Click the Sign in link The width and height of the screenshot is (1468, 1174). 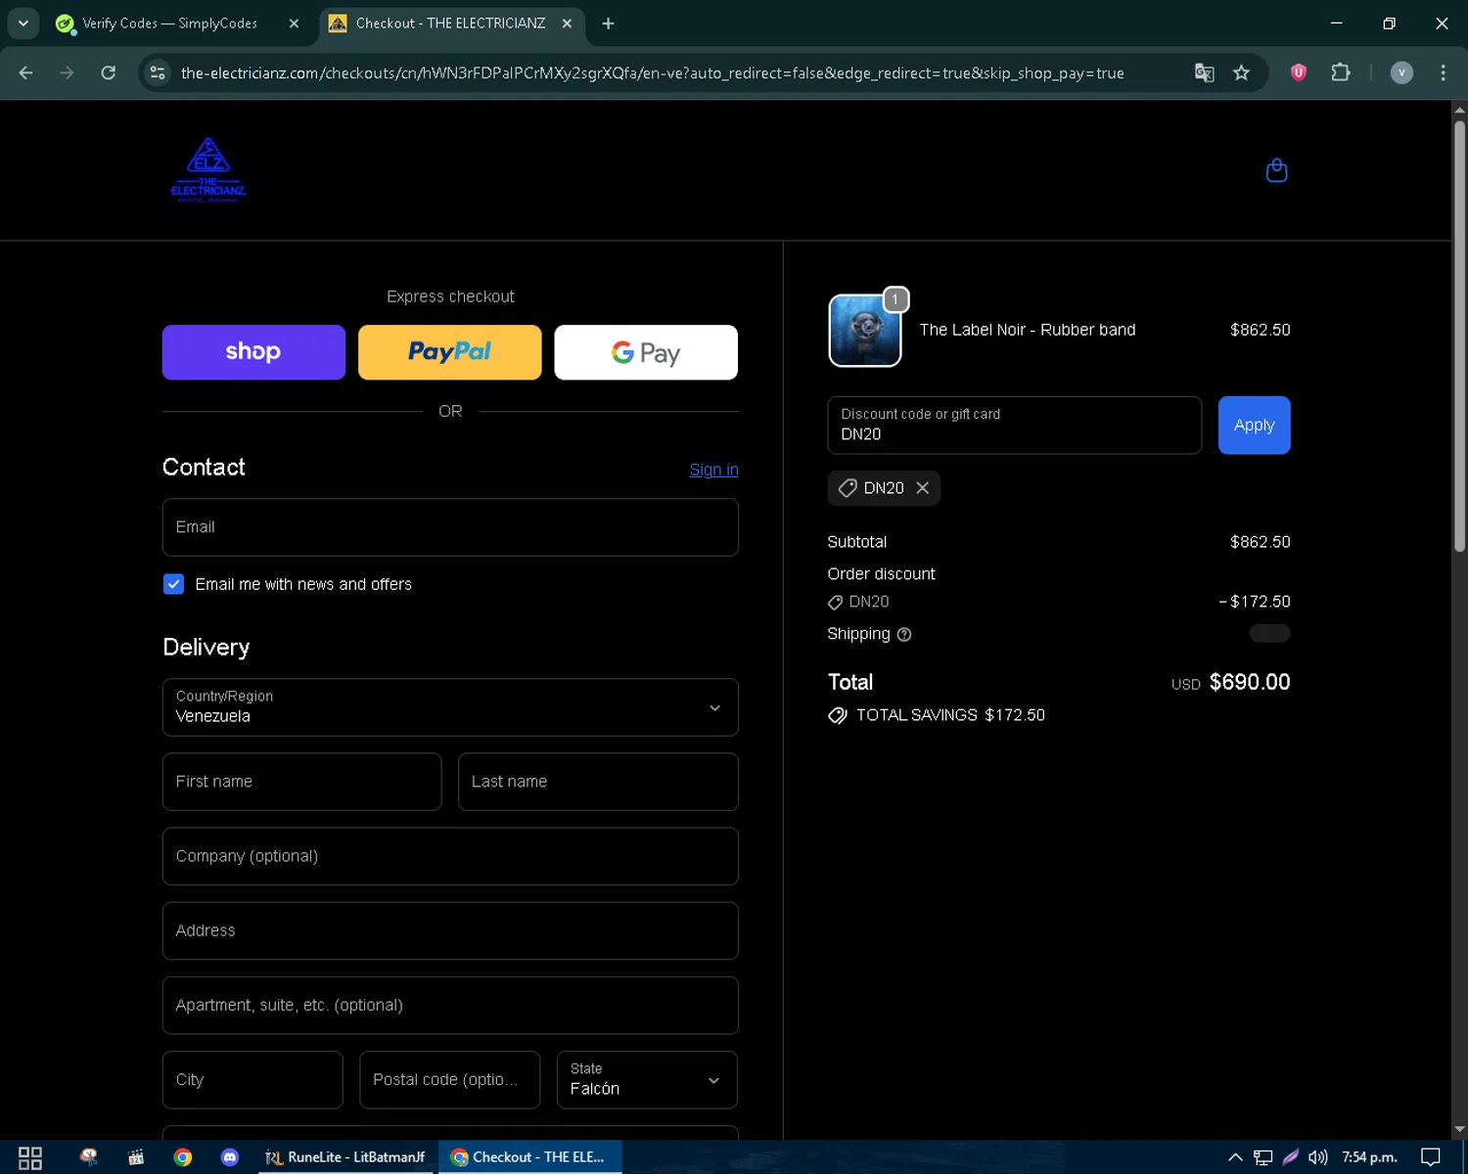713,470
